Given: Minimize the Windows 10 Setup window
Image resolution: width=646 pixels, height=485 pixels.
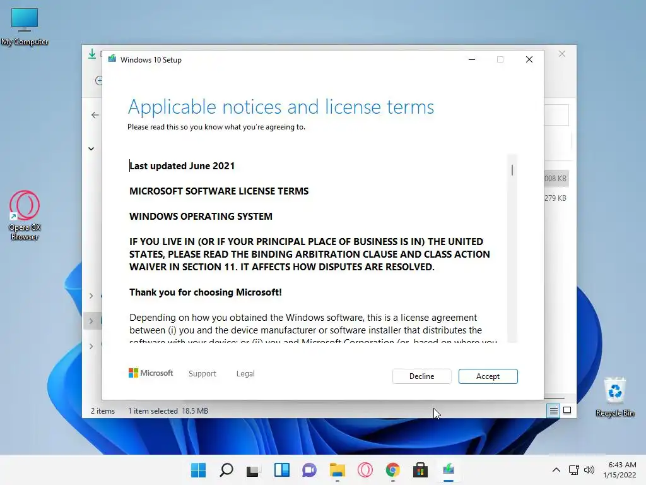Looking at the screenshot, I should click(x=472, y=59).
